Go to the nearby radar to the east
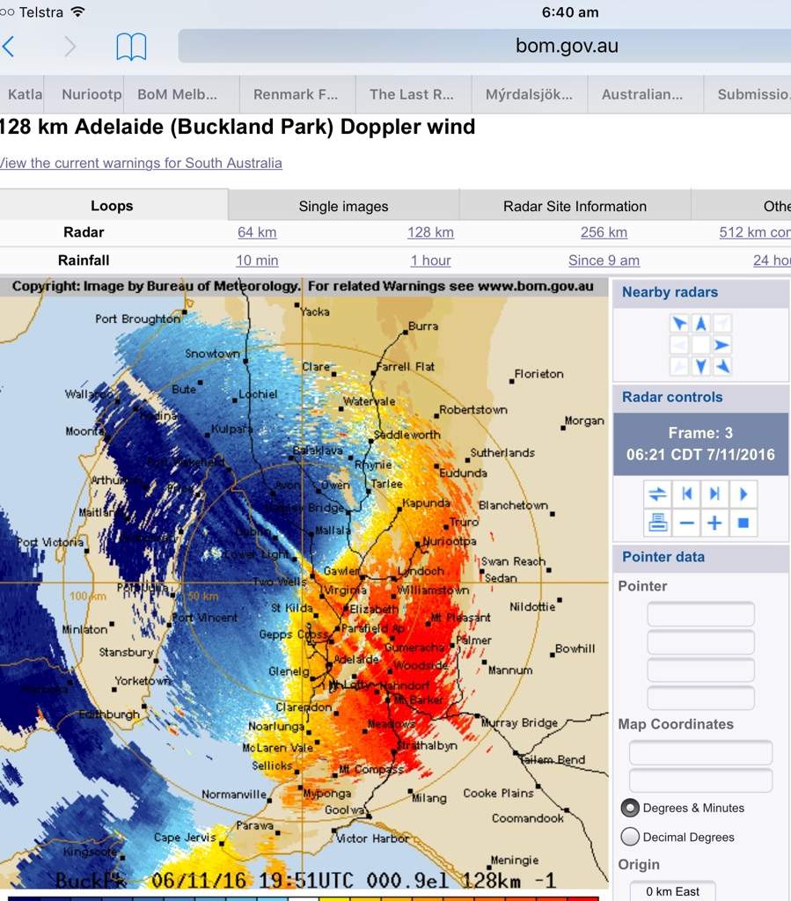791x901 pixels. coord(721,345)
